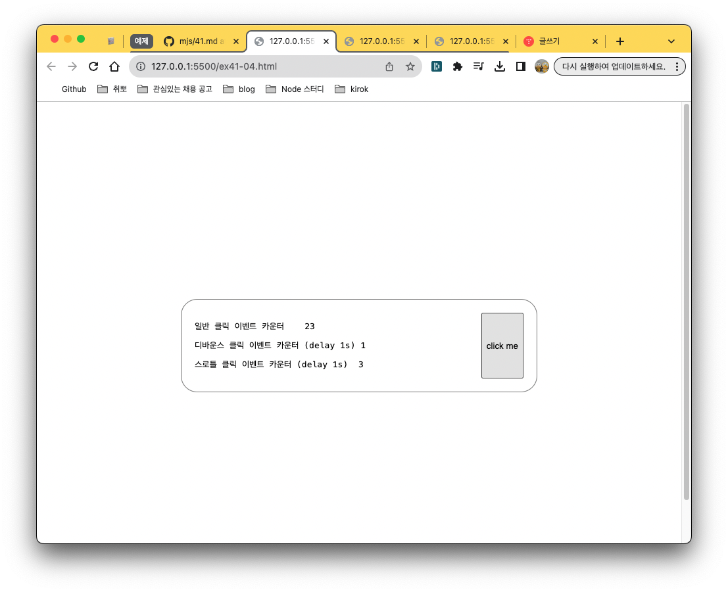Bookmark this page with the star

click(x=410, y=66)
